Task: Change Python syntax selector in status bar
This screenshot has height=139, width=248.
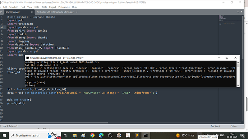Action: coord(234,126)
